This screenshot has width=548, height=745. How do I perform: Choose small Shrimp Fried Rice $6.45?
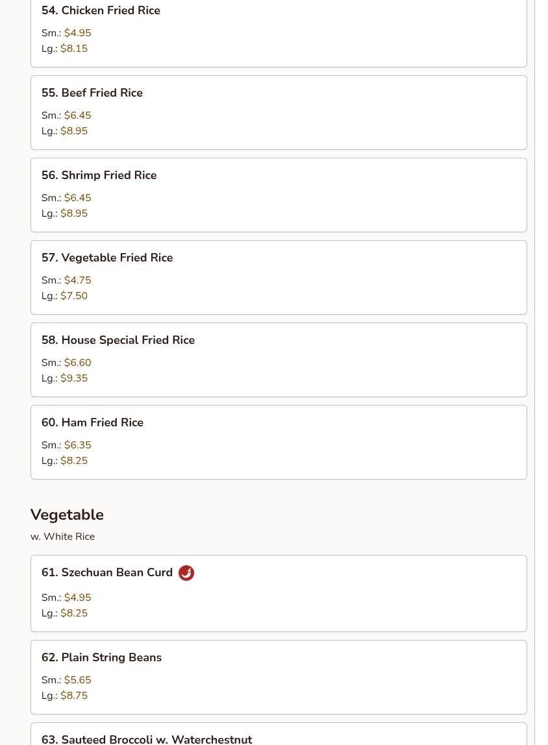(x=77, y=198)
